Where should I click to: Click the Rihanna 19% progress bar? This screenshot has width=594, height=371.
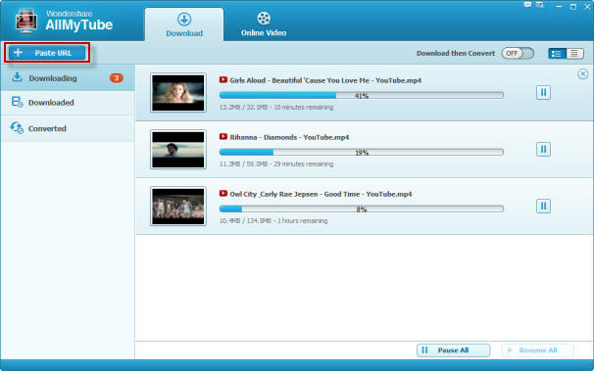tap(362, 152)
